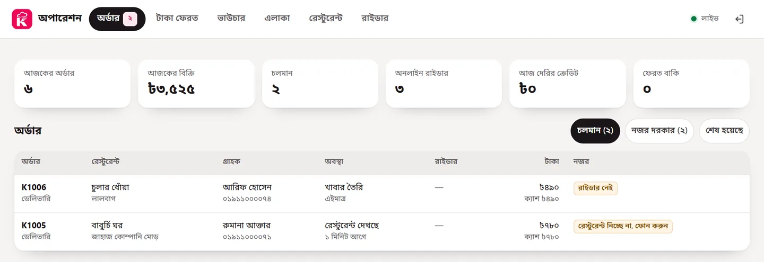Switch to the ভাউচার tab

[231, 19]
